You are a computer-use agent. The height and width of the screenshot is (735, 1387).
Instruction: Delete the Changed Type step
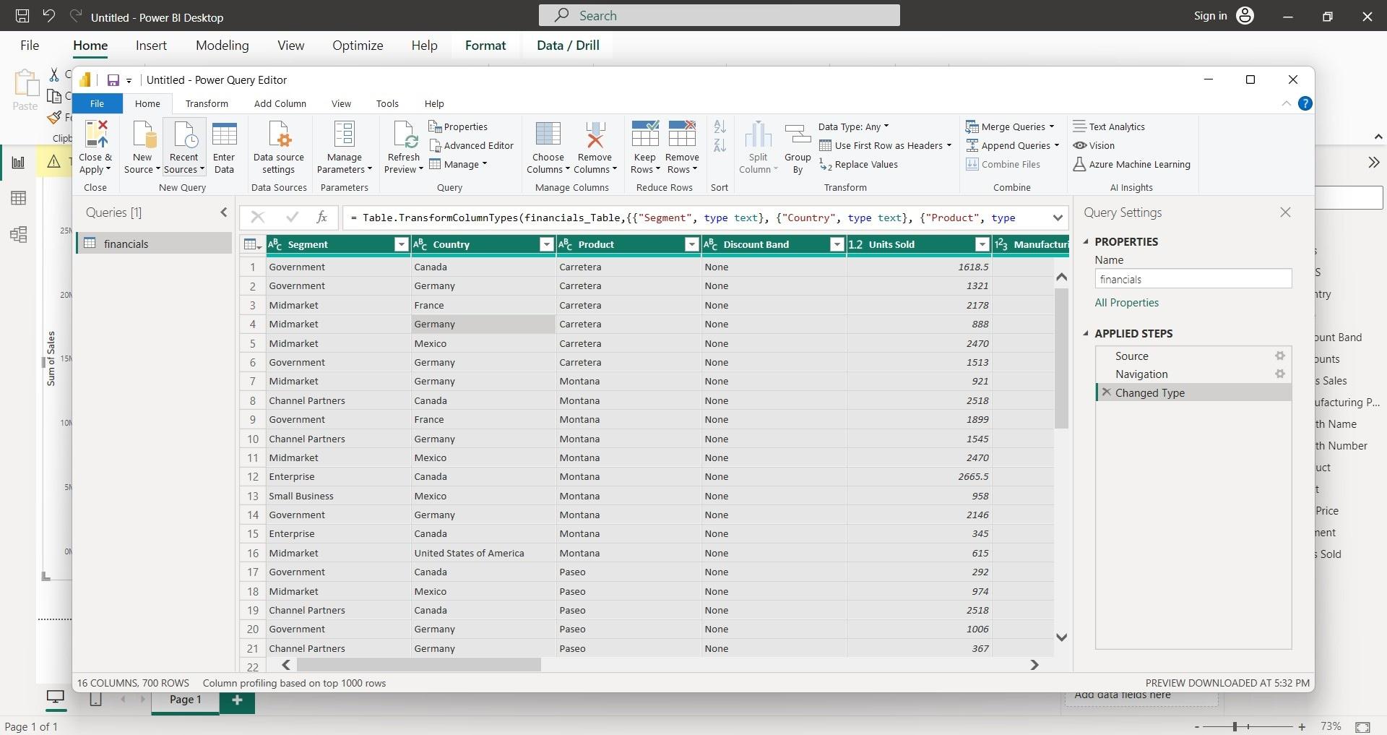pyautogui.click(x=1106, y=392)
